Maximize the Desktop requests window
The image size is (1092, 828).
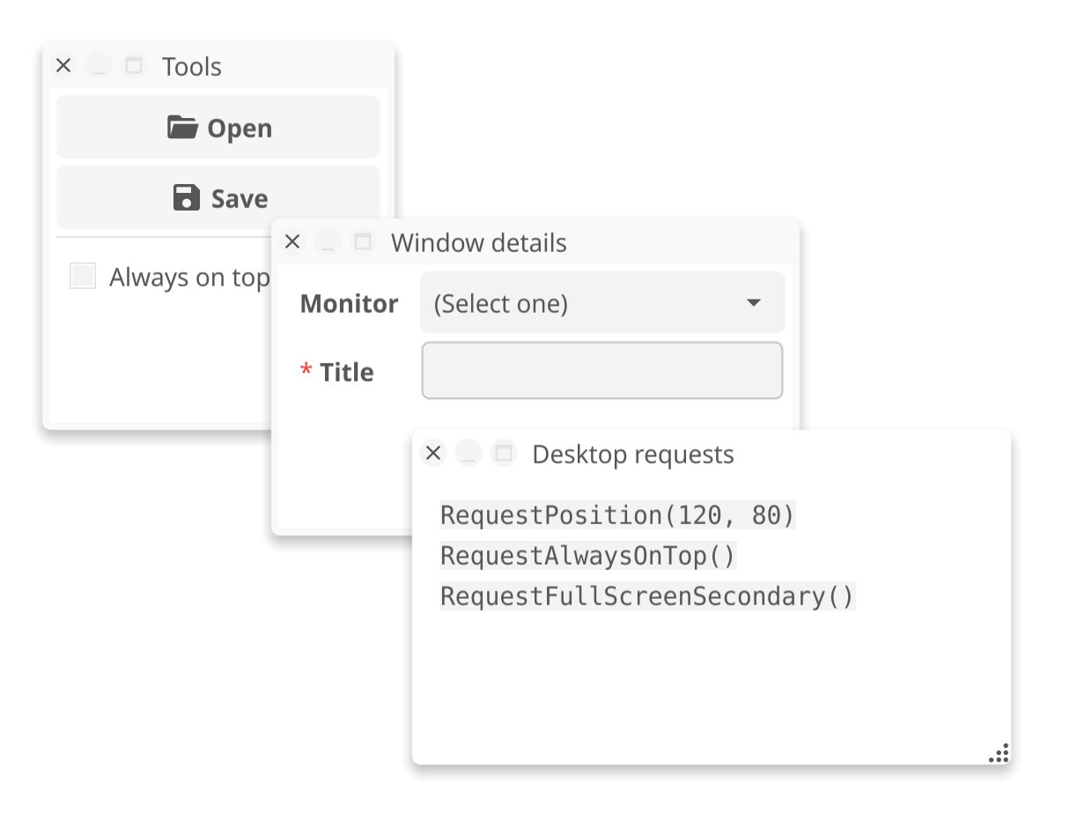pyautogui.click(x=504, y=454)
